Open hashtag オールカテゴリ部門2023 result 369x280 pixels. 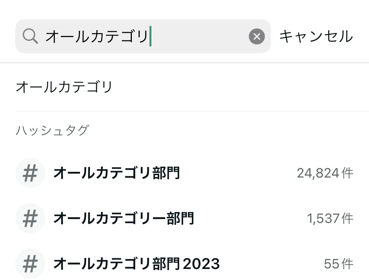137,264
